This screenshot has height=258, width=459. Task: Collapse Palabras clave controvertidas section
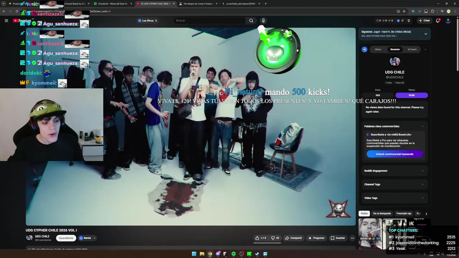pos(422,126)
